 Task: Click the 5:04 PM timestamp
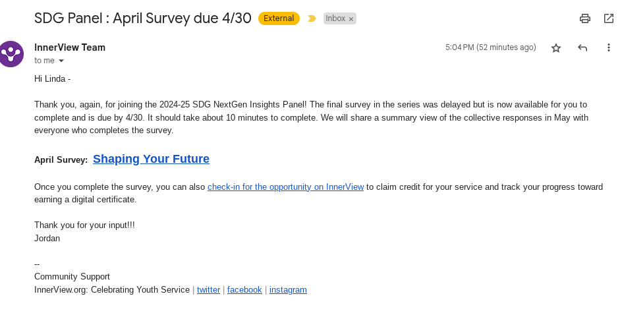point(490,47)
